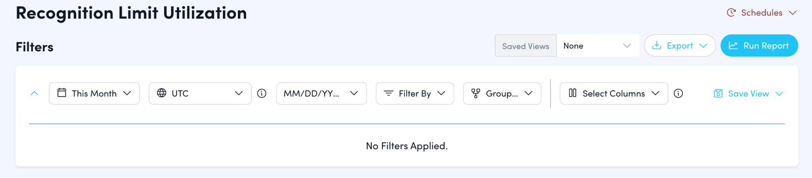Click the info icon after Select Columns
The height and width of the screenshot is (178, 812).
[678, 93]
